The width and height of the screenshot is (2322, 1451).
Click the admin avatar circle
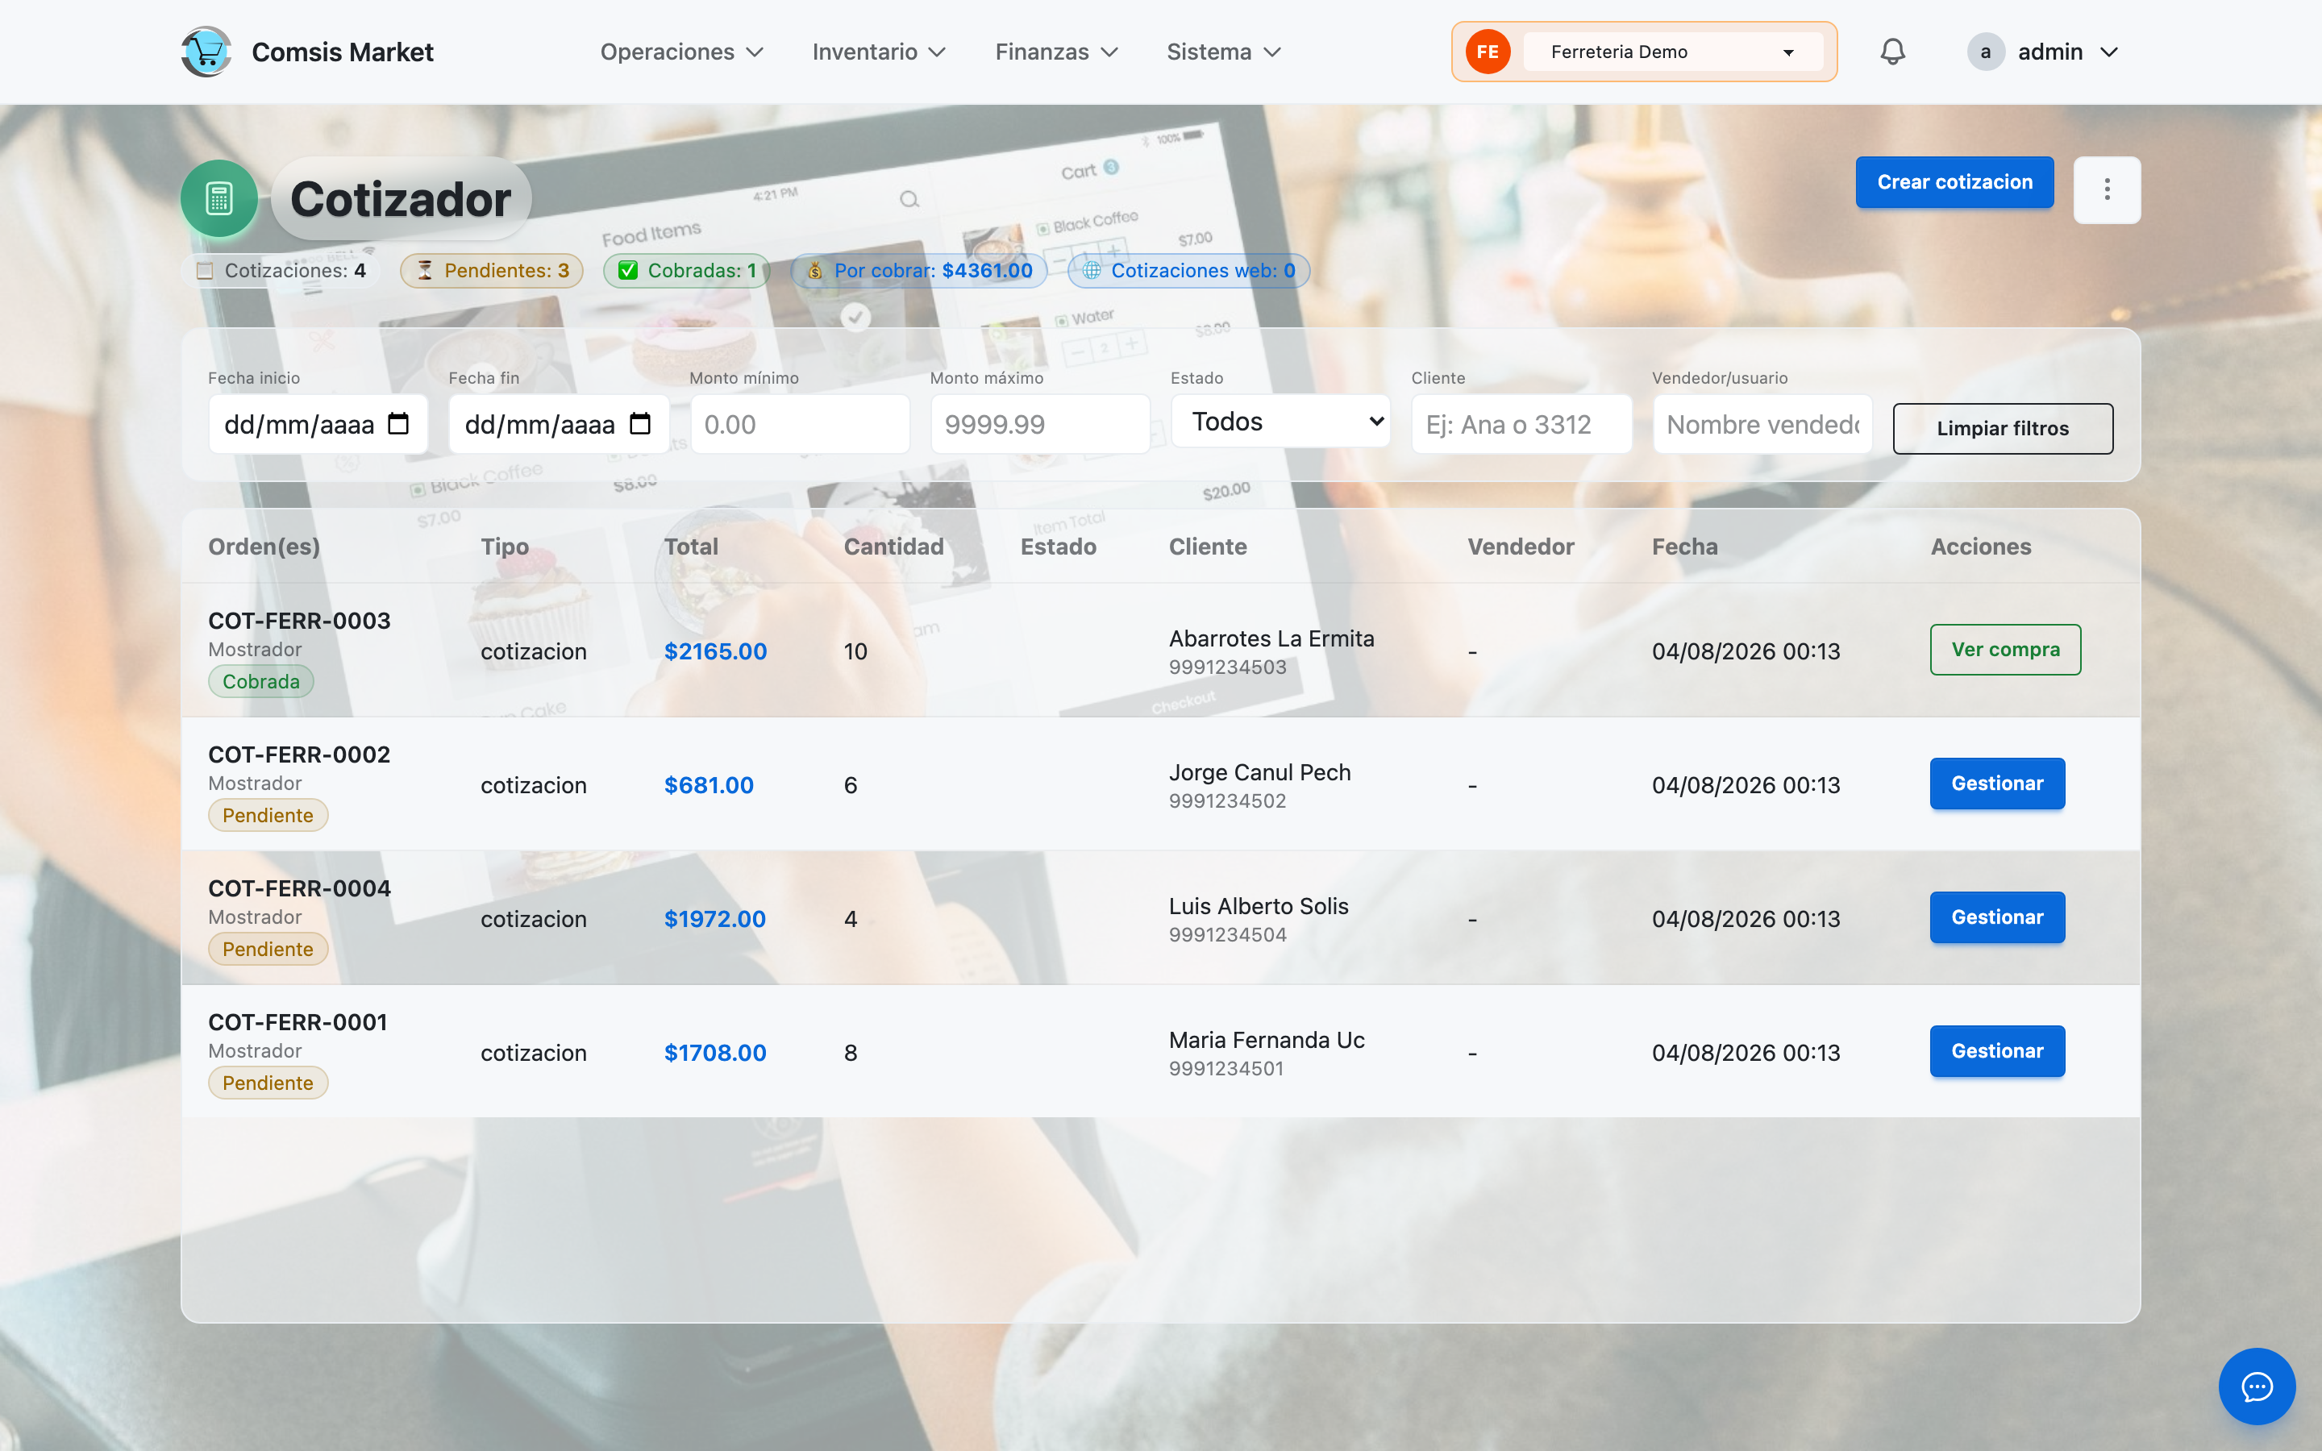(x=1985, y=52)
